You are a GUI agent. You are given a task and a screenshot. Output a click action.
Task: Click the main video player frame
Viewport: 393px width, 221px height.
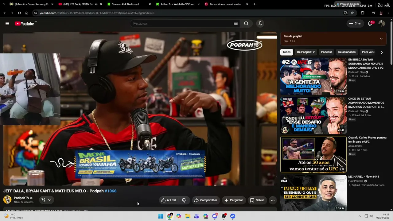[140, 109]
